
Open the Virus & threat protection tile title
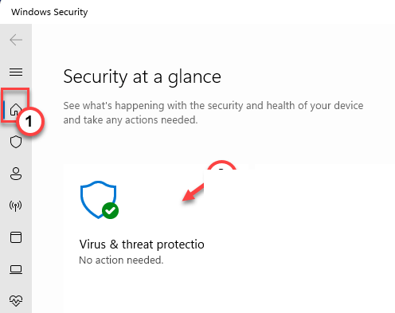pyautogui.click(x=142, y=245)
